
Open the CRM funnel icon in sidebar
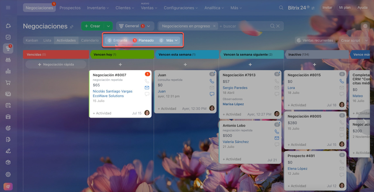coord(8,49)
